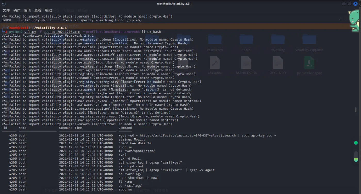Click the --profile=LinuxUbuntu-azurex64 argument

point(111,32)
